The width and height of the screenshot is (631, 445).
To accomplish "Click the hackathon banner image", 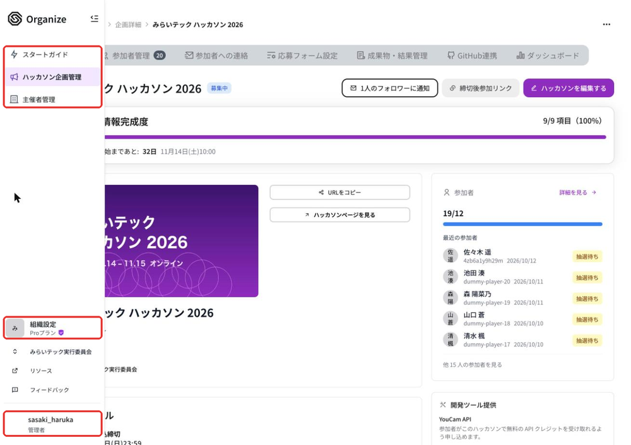I will (x=182, y=241).
